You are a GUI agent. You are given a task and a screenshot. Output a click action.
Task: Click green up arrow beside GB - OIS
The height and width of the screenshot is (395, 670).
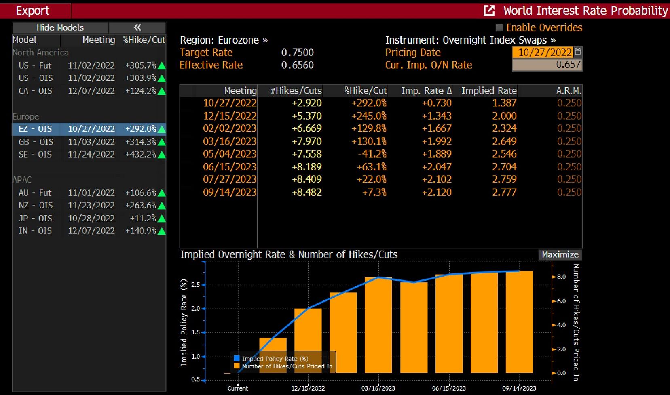point(162,142)
